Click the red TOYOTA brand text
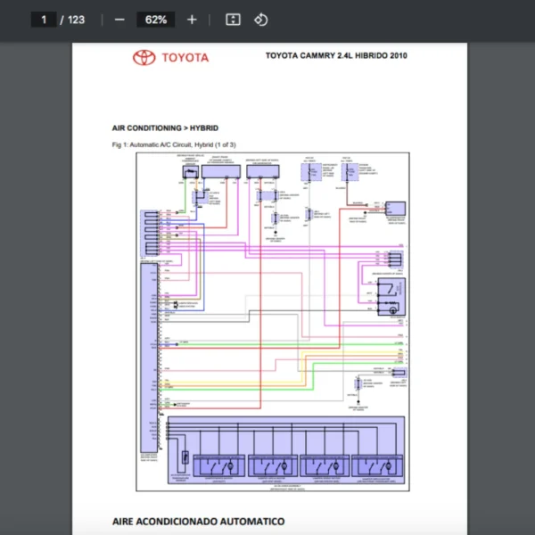Viewport: 535px width, 535px height. click(x=185, y=58)
